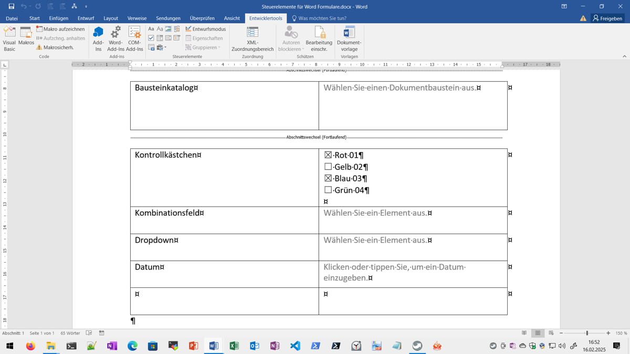Click zoom in plus button
The width and height of the screenshot is (630, 354).
608,333
